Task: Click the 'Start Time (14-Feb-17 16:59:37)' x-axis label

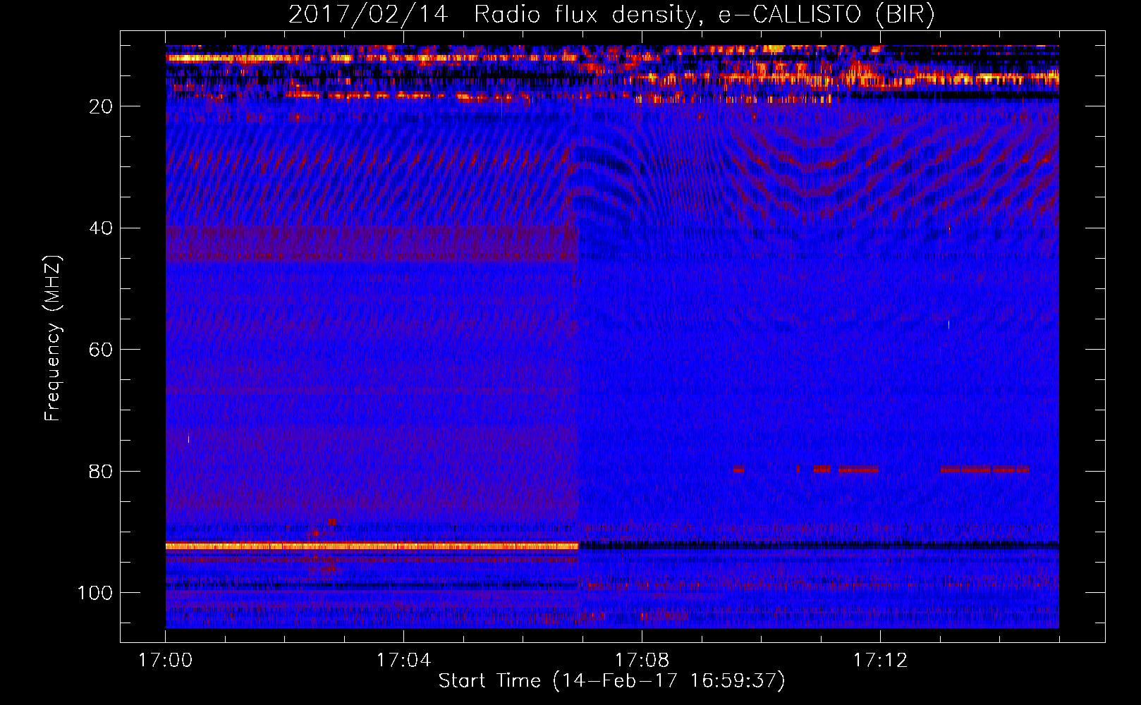Action: [611, 681]
